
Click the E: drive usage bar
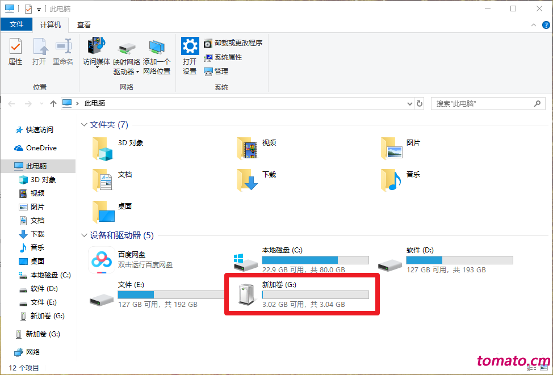click(171, 294)
